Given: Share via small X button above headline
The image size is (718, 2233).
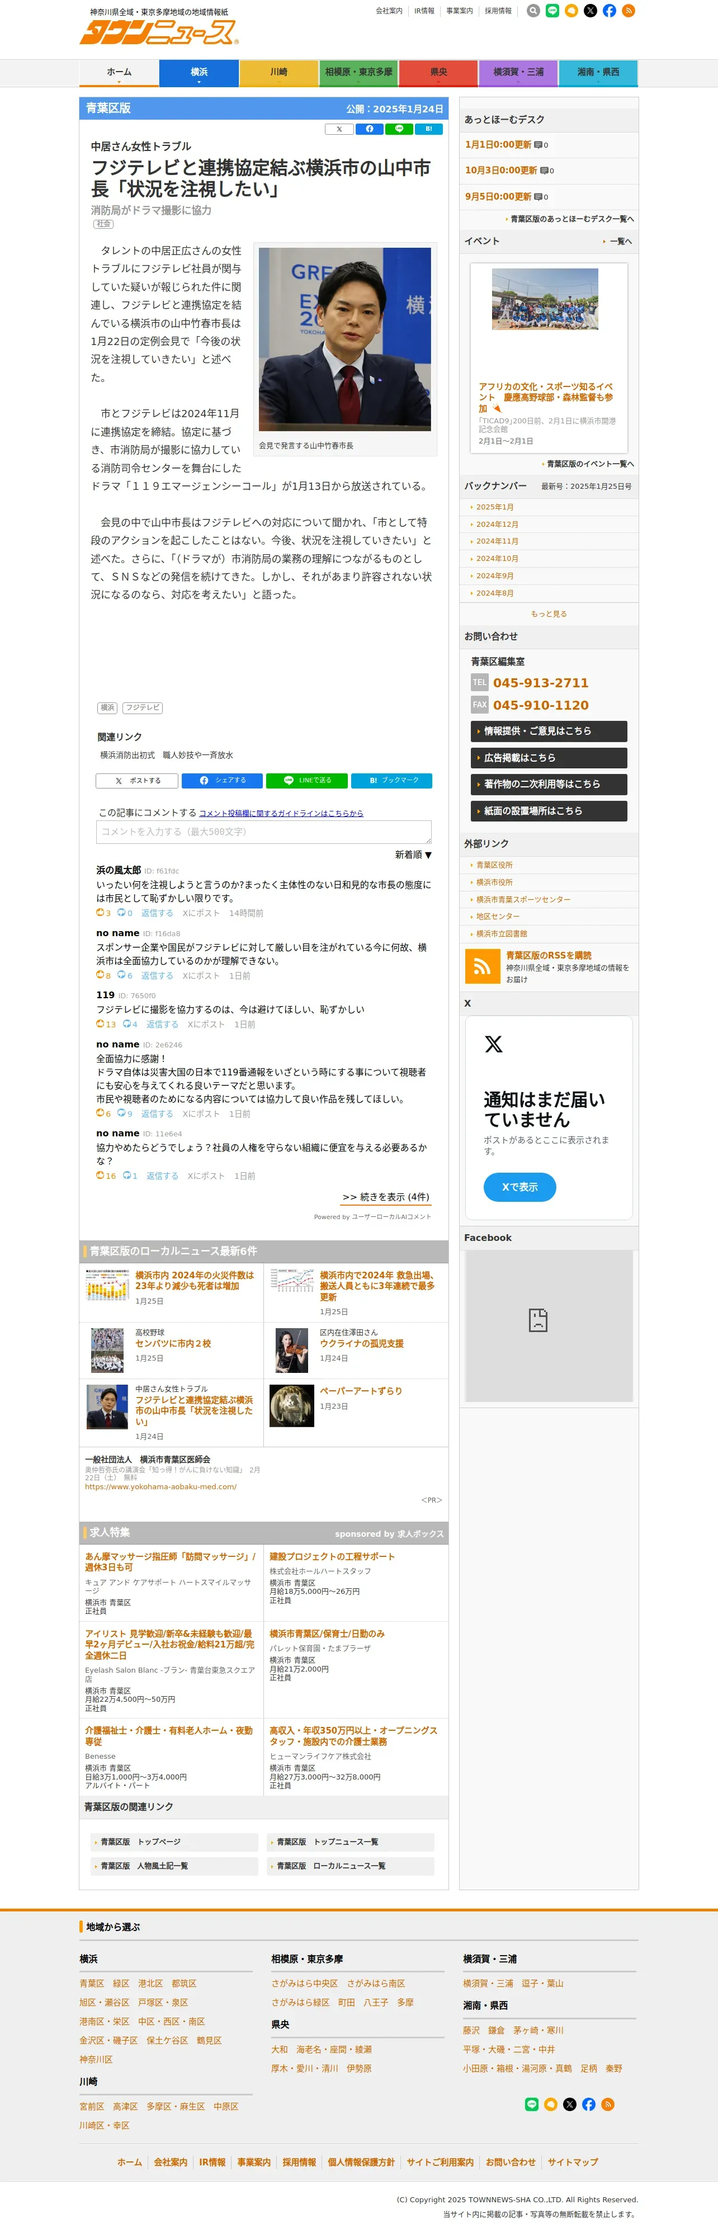Looking at the screenshot, I should [x=339, y=129].
